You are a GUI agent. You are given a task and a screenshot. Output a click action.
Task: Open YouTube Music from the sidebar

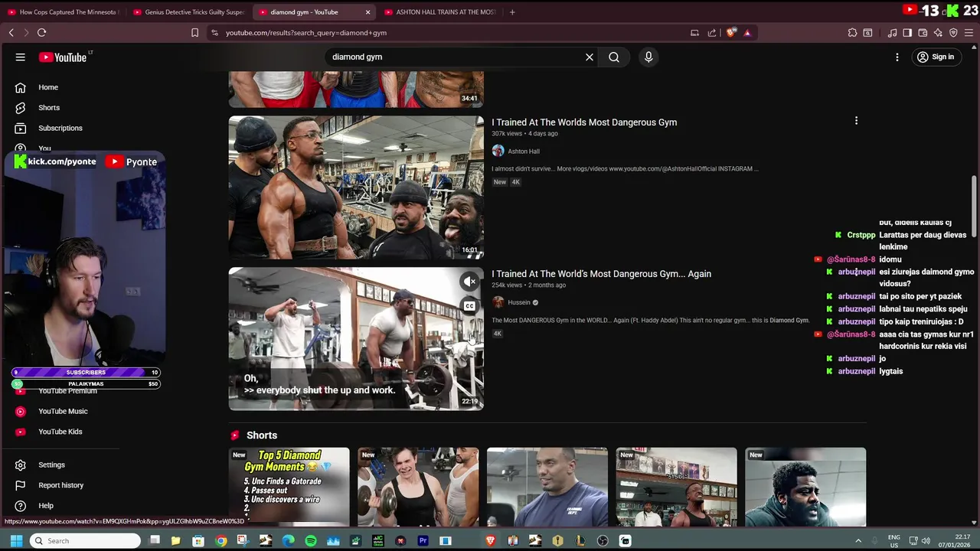pyautogui.click(x=63, y=411)
